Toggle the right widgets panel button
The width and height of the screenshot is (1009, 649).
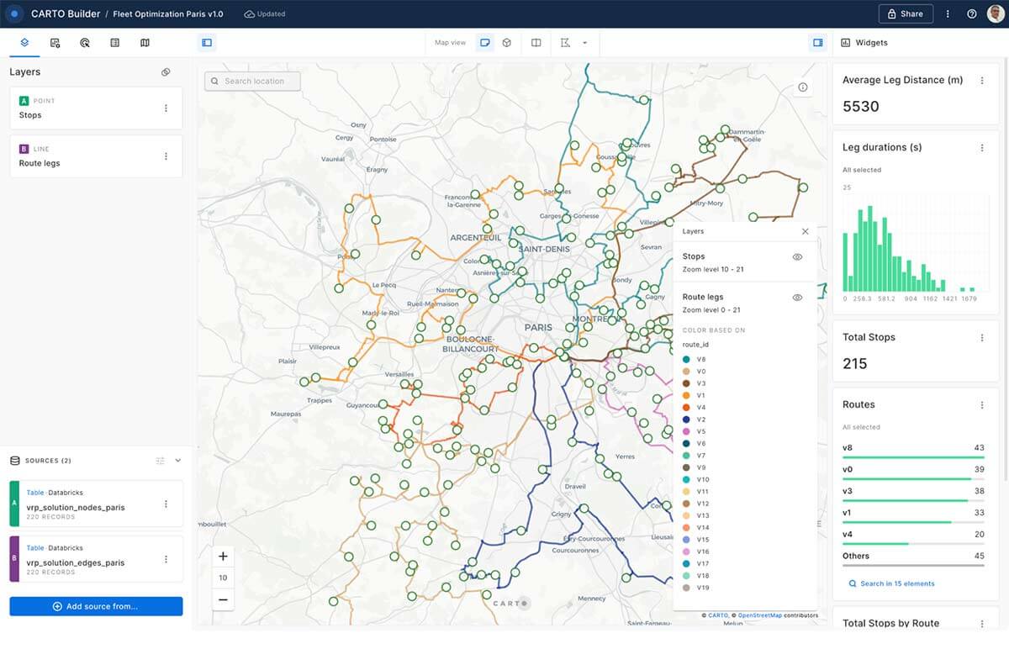[x=817, y=43]
